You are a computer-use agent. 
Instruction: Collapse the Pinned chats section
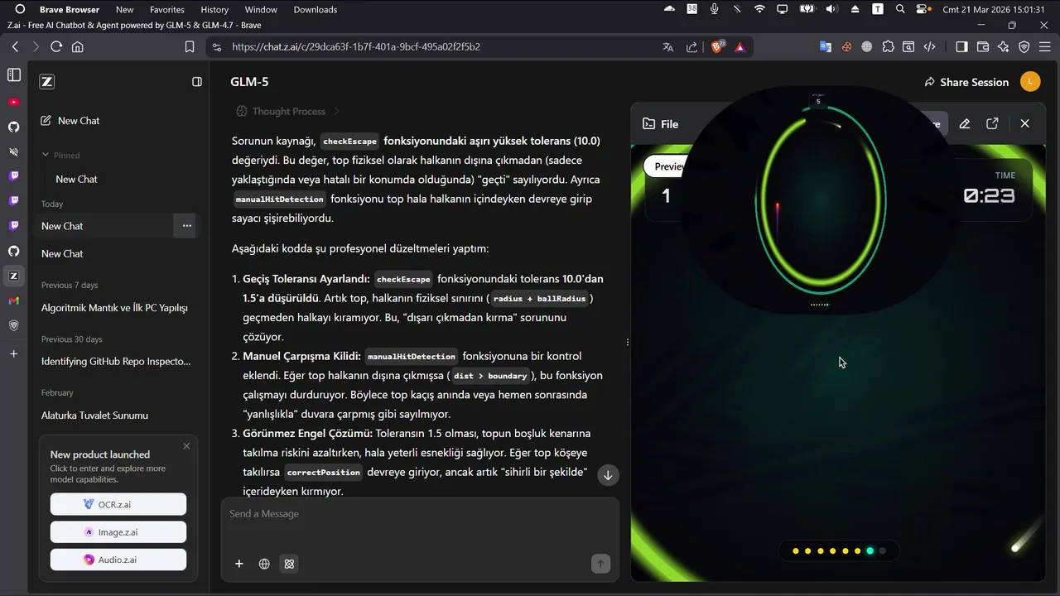tap(60, 155)
